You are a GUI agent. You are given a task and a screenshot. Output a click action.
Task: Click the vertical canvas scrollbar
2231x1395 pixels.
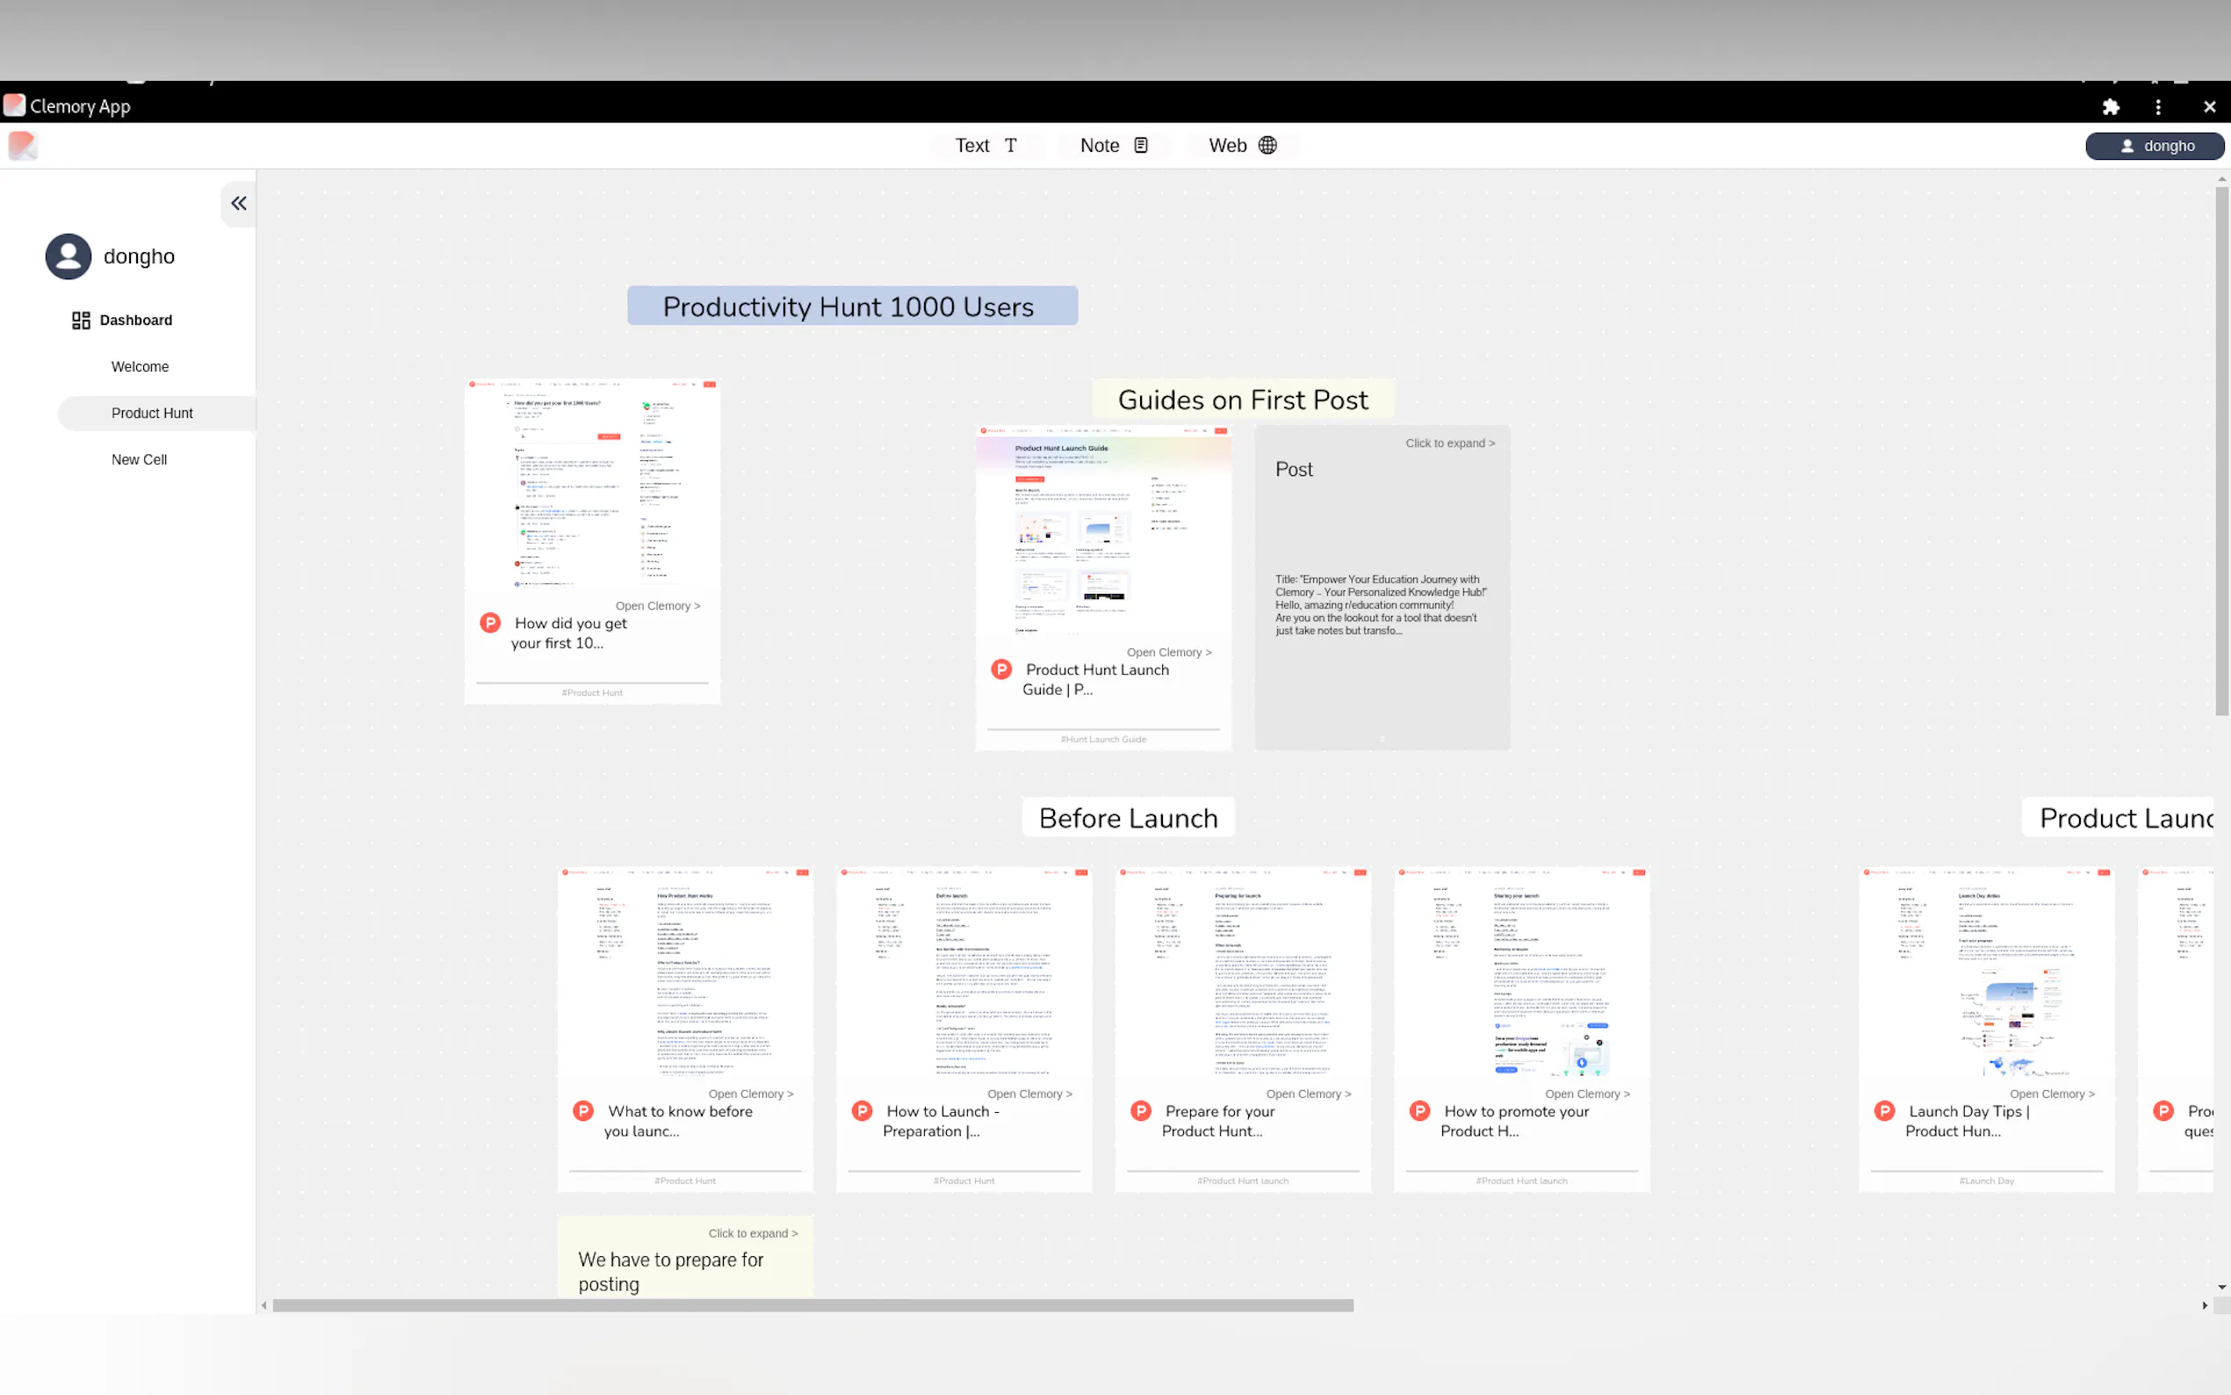click(2221, 452)
